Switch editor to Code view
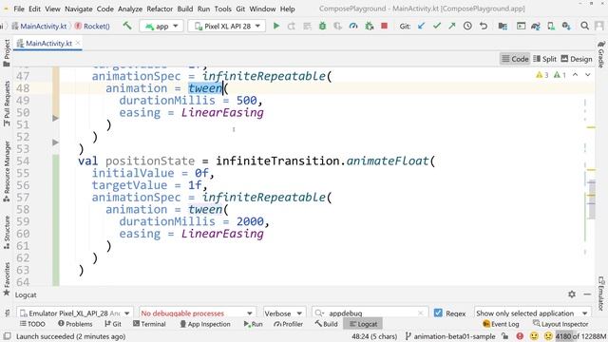The image size is (608, 342). [x=515, y=59]
